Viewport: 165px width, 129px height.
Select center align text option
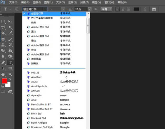pyautogui.click(x=123, y=9)
